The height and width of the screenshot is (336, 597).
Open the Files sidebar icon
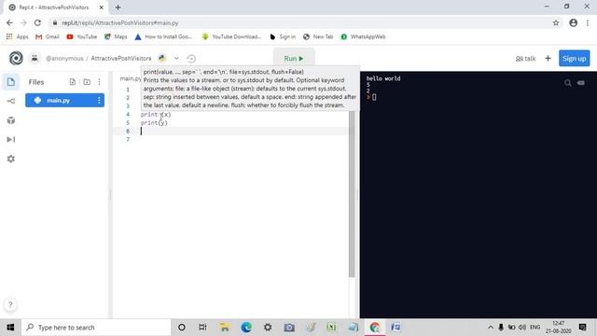(11, 82)
